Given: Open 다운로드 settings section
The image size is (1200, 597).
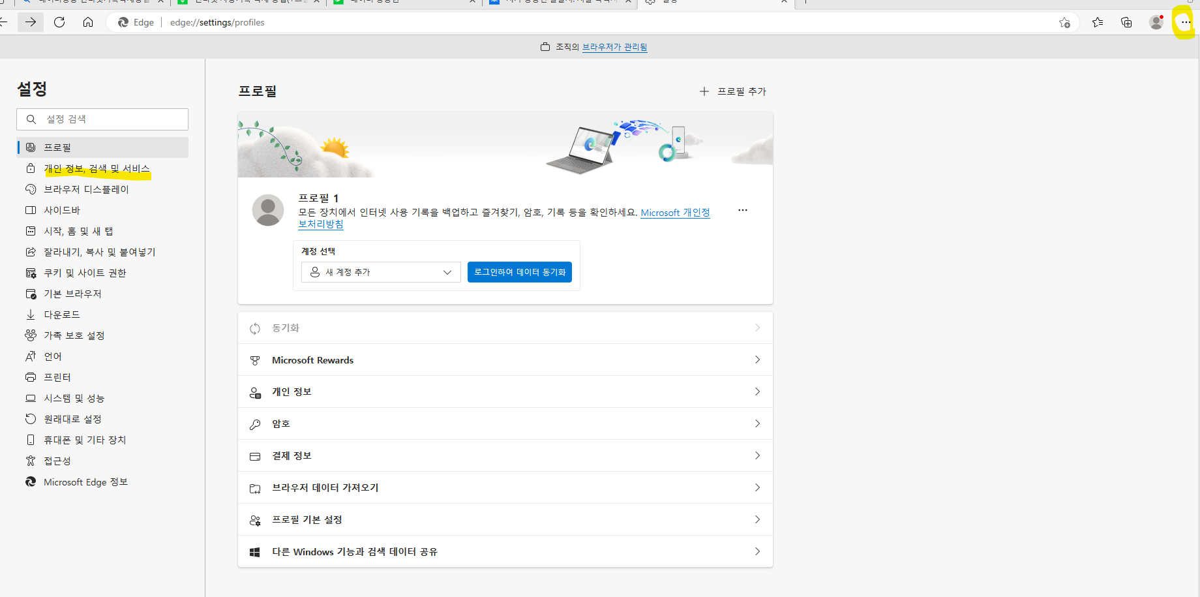Looking at the screenshot, I should [103, 314].
